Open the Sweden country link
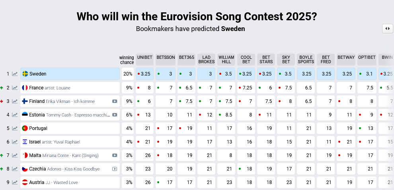 38,74
